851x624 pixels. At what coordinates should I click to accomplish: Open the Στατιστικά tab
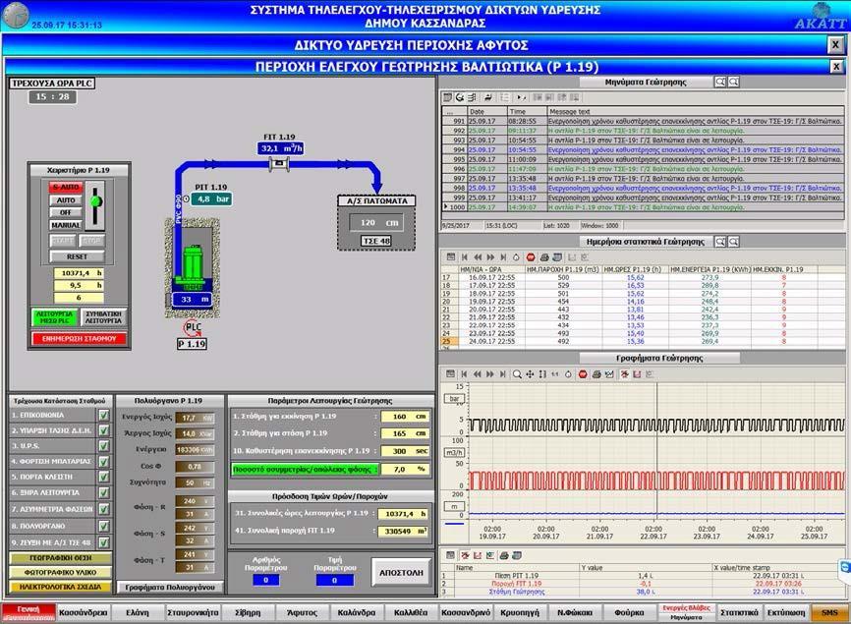pos(739,612)
